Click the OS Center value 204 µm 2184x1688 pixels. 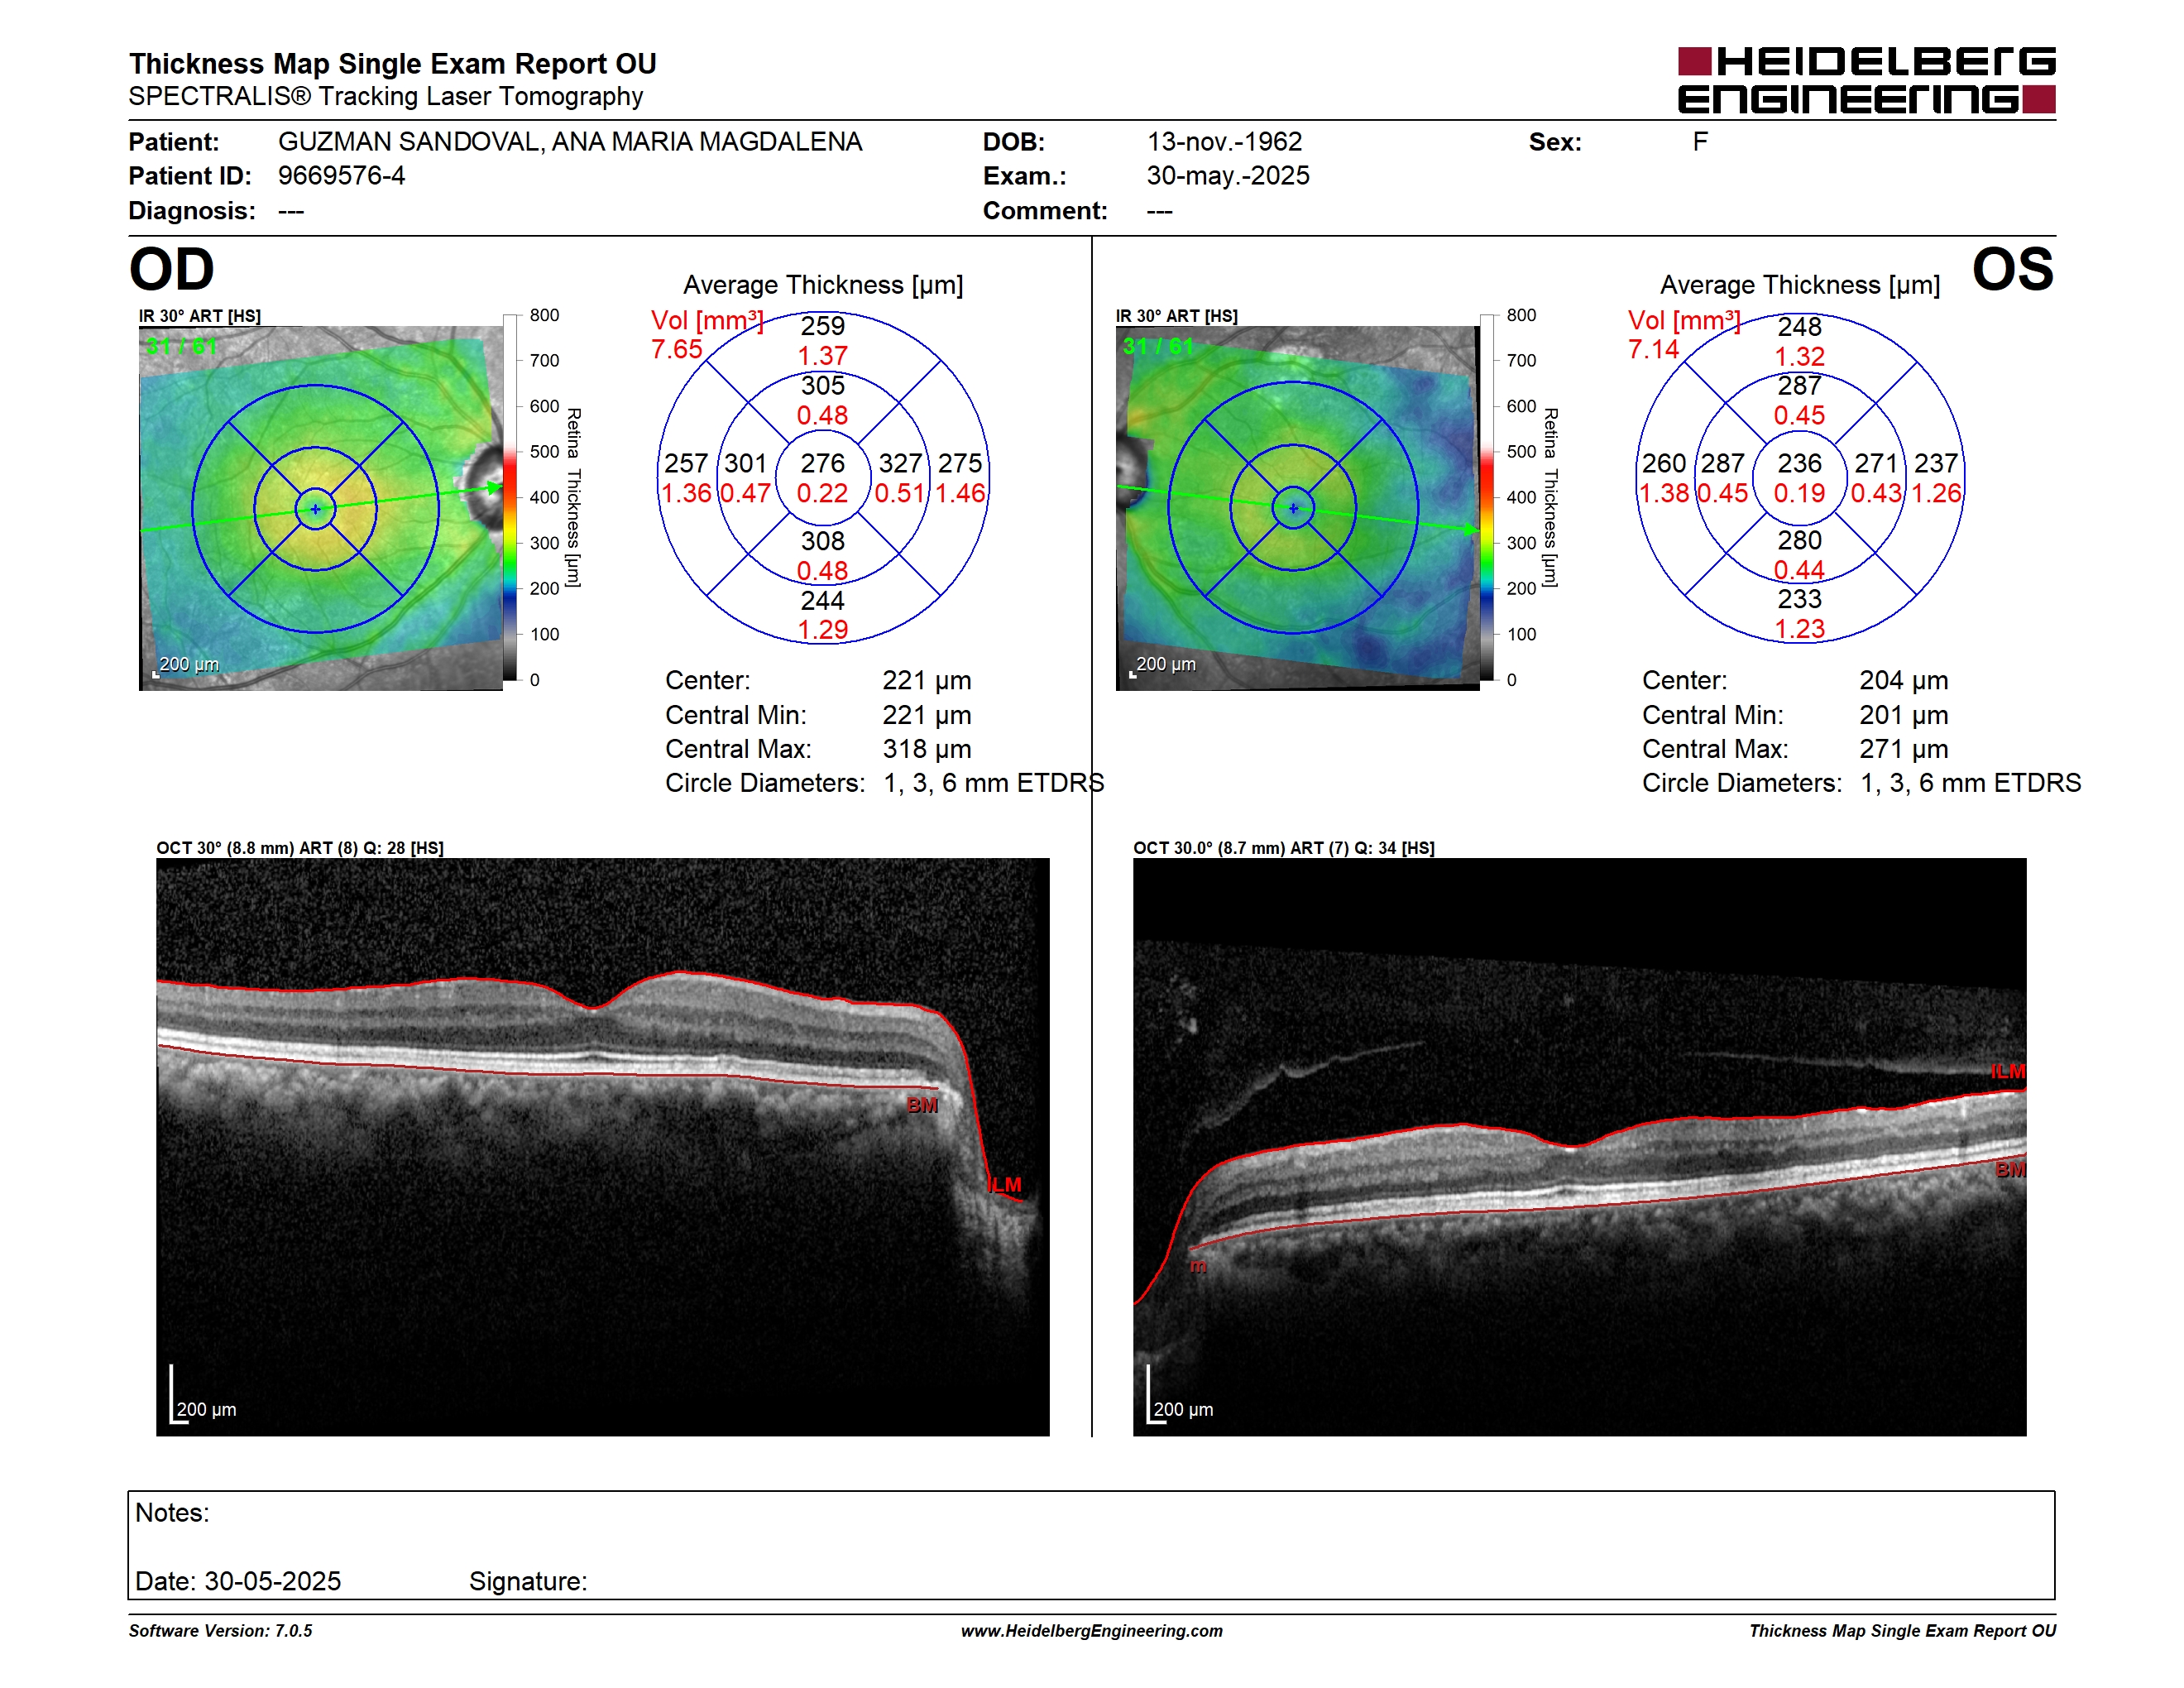(x=1904, y=680)
